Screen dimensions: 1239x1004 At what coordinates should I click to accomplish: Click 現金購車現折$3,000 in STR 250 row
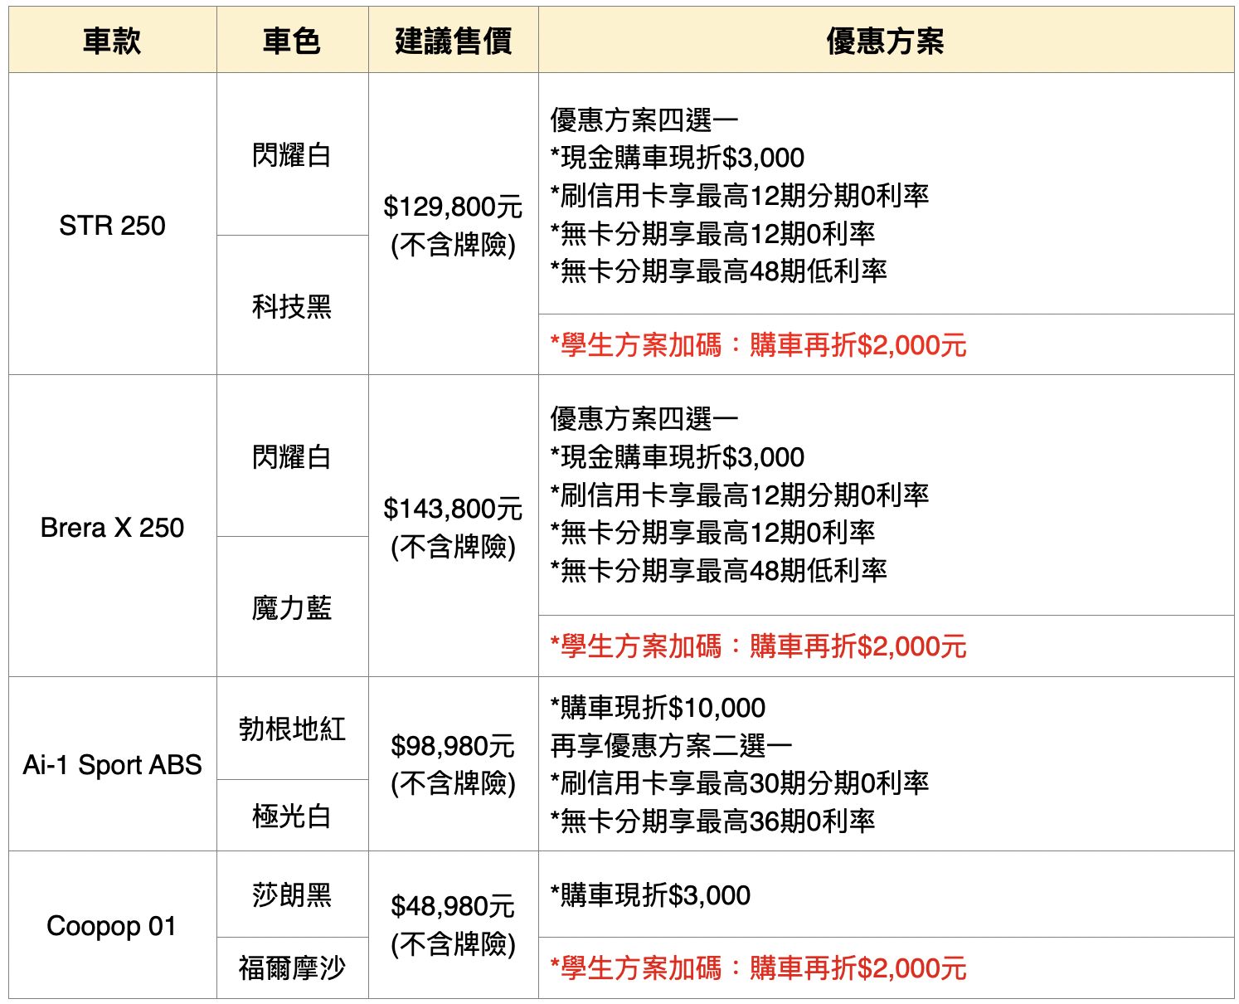678,158
